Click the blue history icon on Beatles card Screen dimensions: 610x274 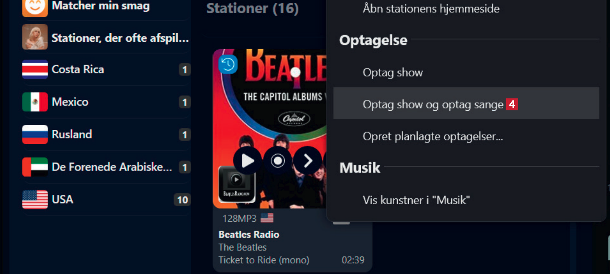pyautogui.click(x=228, y=64)
